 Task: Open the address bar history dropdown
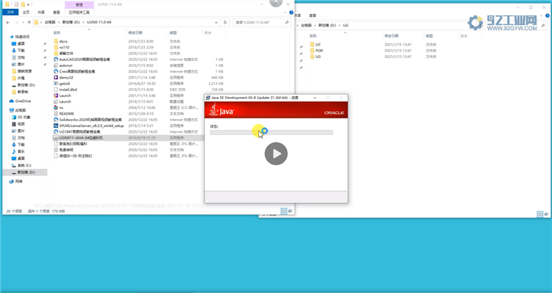[x=216, y=22]
